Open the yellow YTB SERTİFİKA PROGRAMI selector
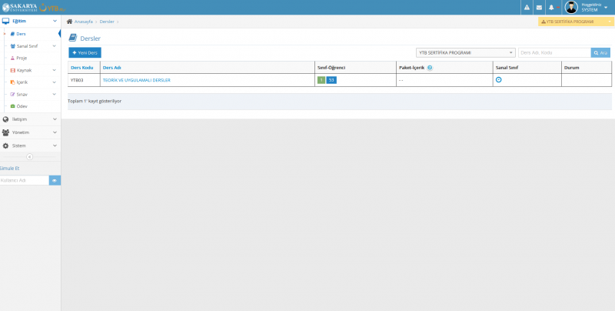The width and height of the screenshot is (615, 311). 576,22
